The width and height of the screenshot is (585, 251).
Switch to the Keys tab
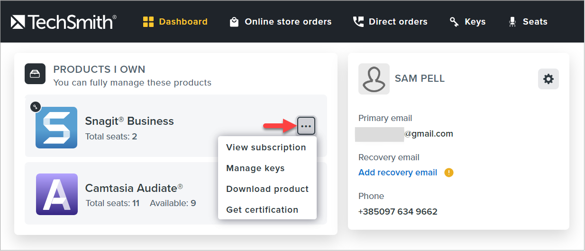pyautogui.click(x=467, y=22)
